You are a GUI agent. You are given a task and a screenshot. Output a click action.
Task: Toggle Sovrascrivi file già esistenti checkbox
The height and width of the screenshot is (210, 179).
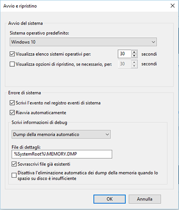(x=14, y=164)
